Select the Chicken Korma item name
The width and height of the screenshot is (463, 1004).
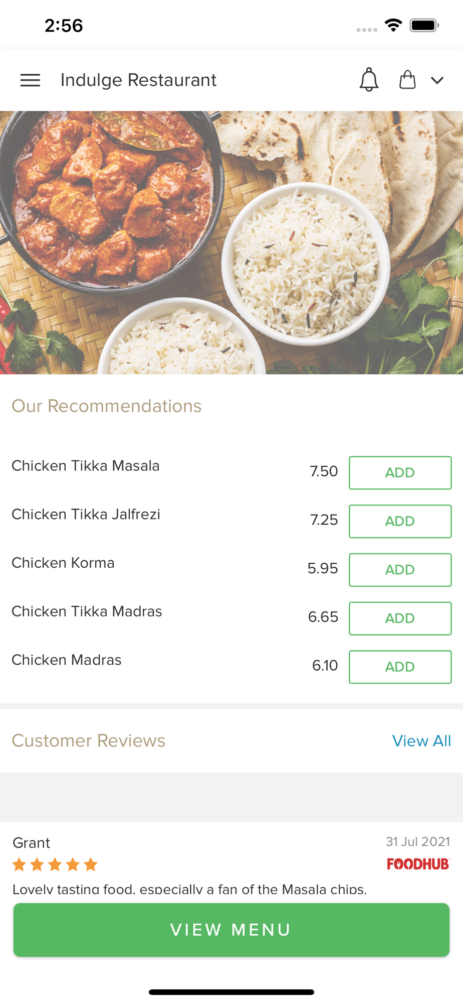tap(63, 563)
